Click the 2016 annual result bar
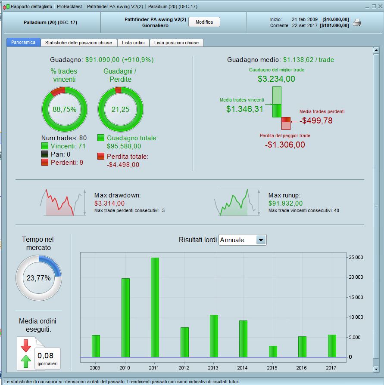 302,347
